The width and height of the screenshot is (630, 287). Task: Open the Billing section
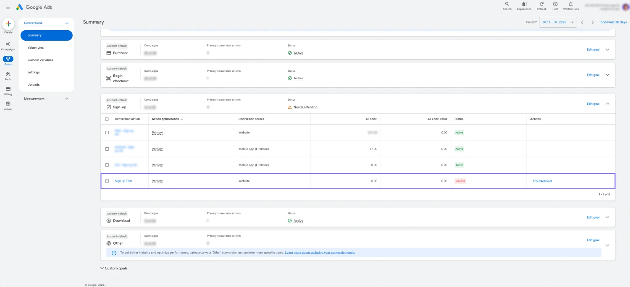tap(8, 90)
